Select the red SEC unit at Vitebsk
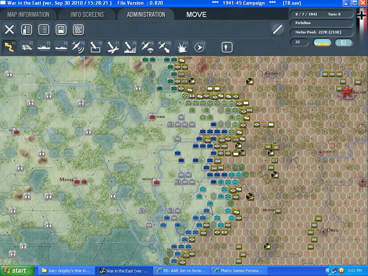Viewport: 368px width, 276px height. pyautogui.click(x=152, y=117)
